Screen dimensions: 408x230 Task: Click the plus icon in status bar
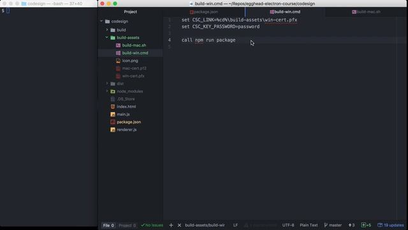click(171, 226)
